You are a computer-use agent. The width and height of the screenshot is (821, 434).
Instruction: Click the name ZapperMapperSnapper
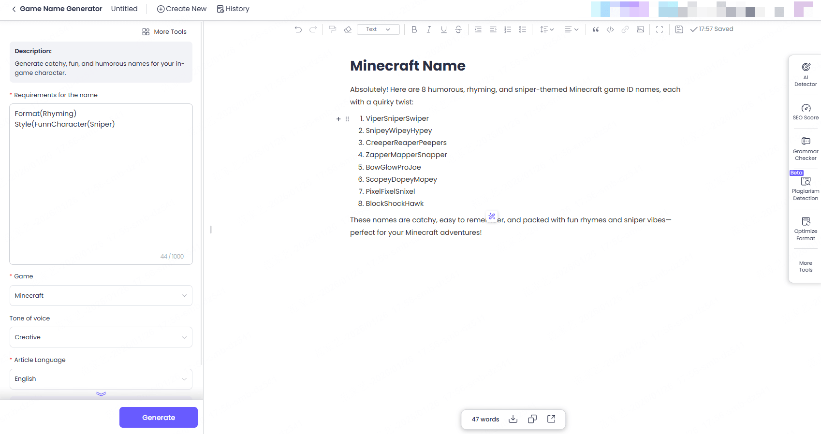(x=406, y=155)
